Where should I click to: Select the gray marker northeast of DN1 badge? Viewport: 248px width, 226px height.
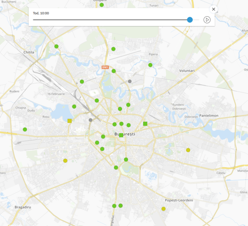[130, 81]
